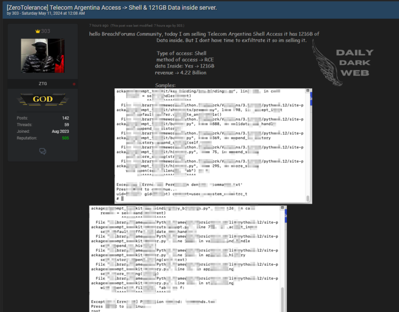
Task: Click the '7 hours ago' timestamp
Action: (99, 26)
